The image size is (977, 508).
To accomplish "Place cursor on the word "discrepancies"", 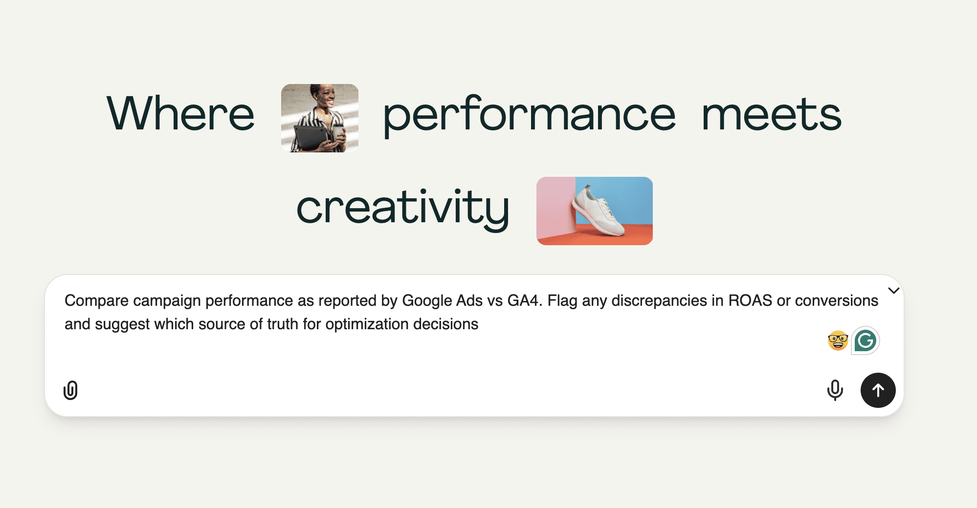I will tap(659, 300).
